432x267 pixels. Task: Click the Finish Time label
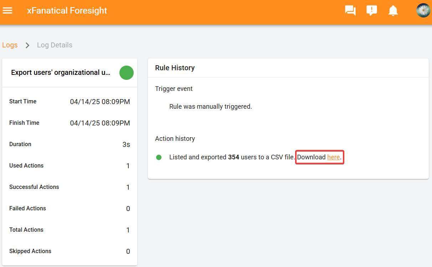(24, 123)
